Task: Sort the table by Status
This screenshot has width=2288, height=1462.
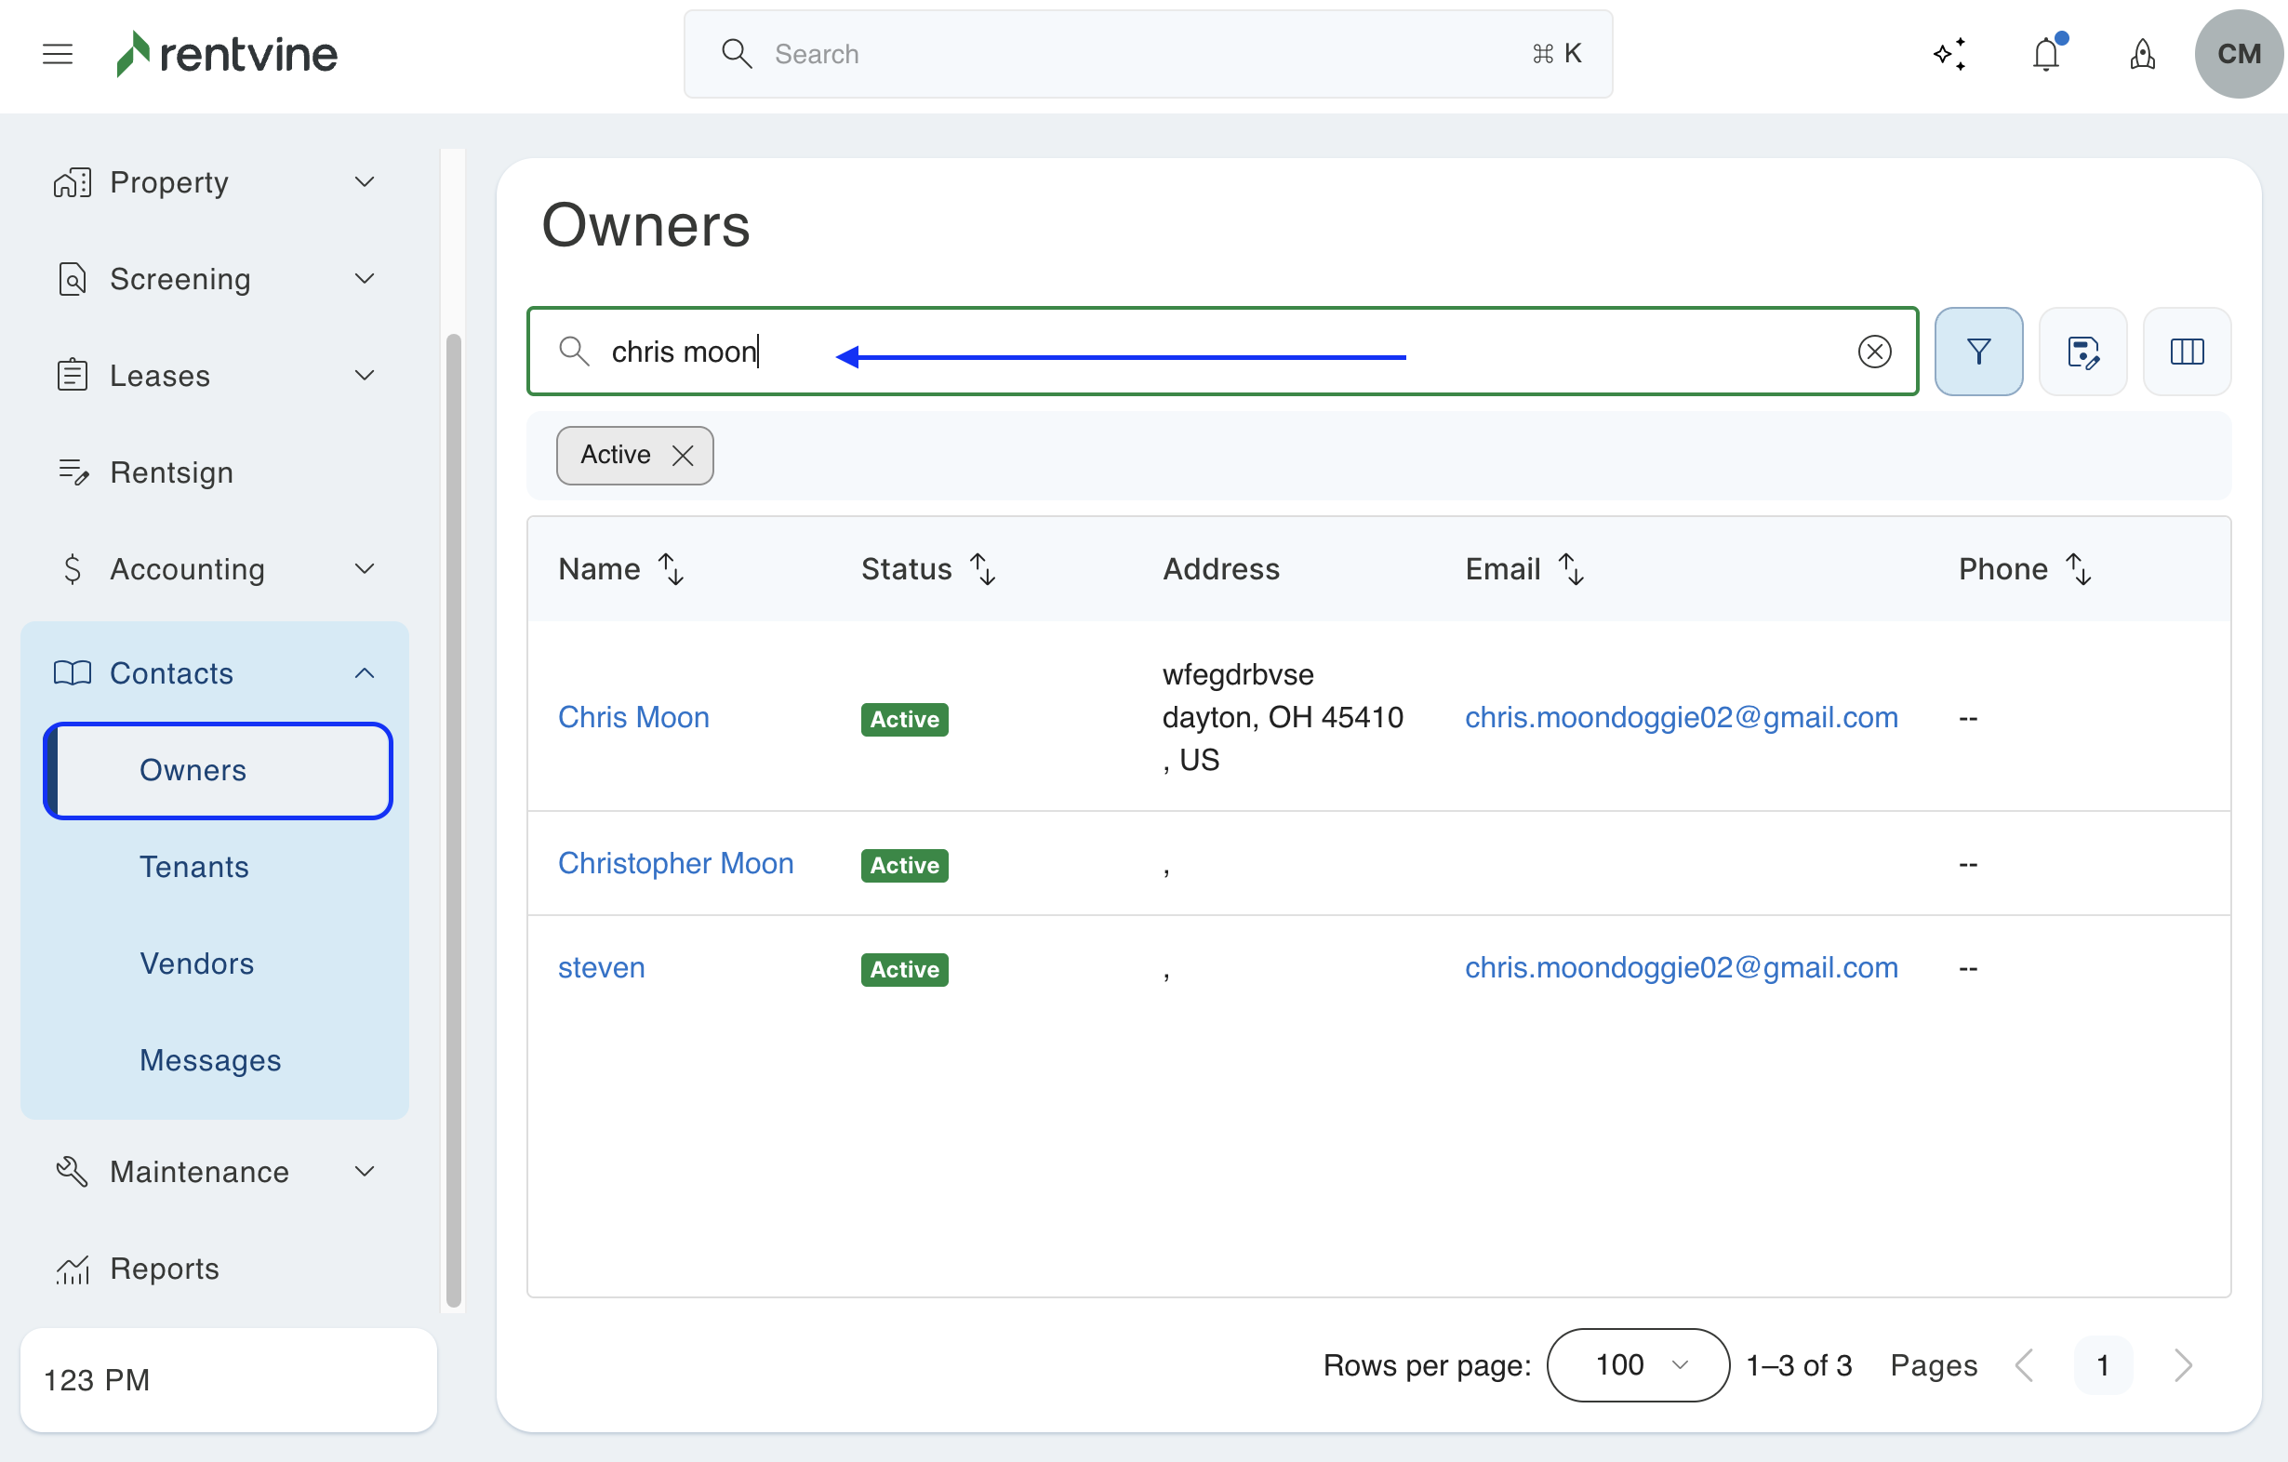Action: [982, 569]
